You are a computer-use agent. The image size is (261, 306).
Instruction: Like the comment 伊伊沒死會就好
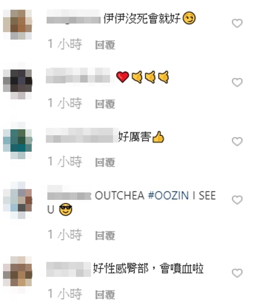[237, 24]
